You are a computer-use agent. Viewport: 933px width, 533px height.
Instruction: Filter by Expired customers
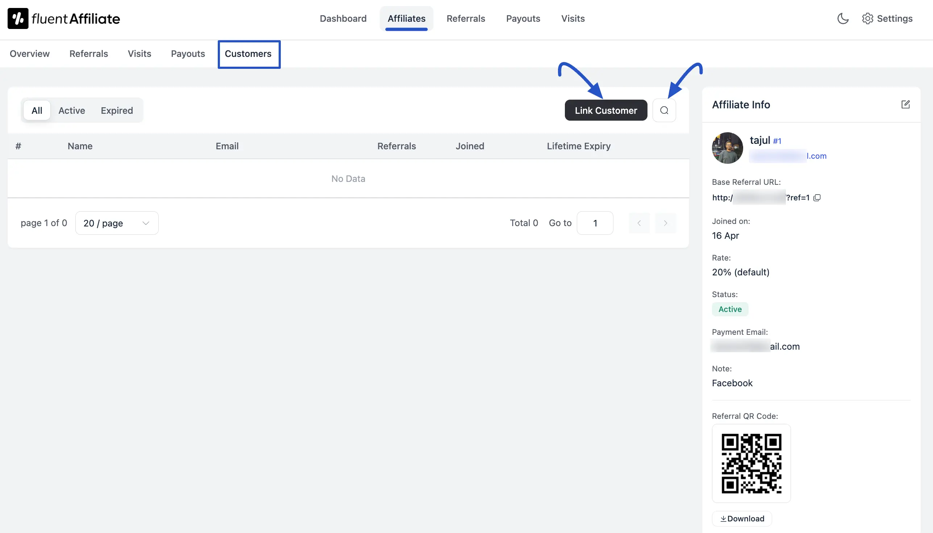[x=117, y=110]
